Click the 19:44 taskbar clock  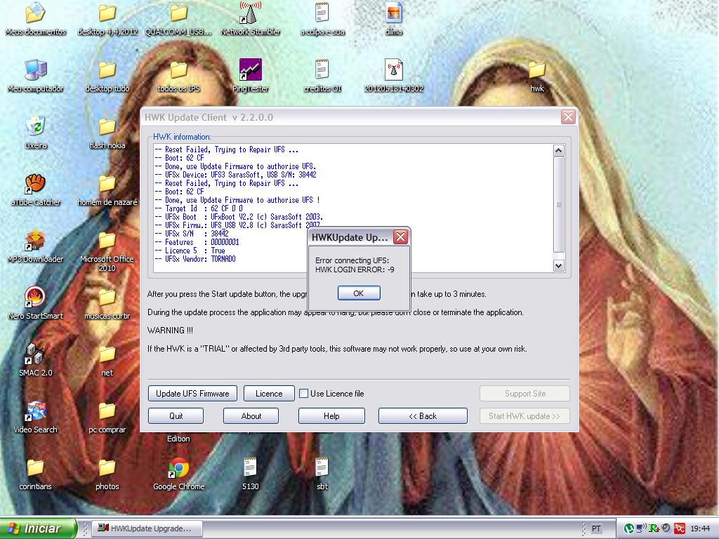[x=700, y=528]
